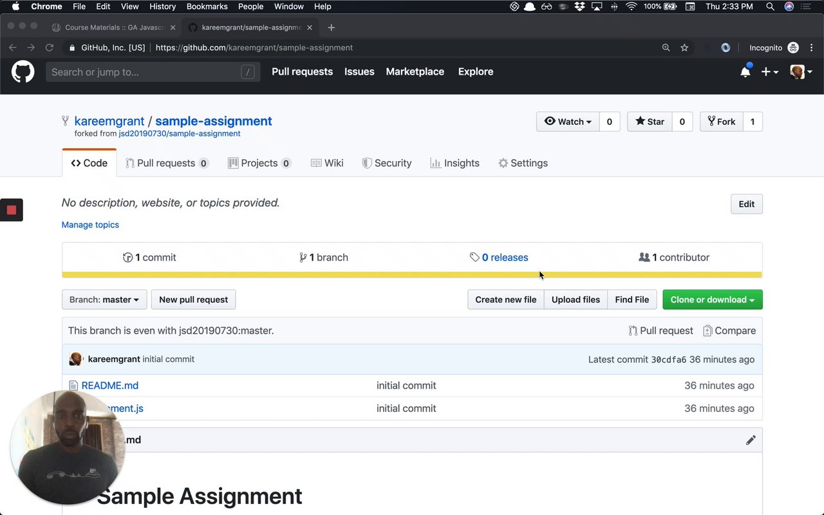This screenshot has width=824, height=515.
Task: Open the Bookmarks menu in menu bar
Action: pos(207,6)
